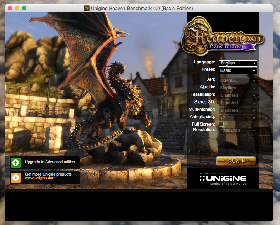Click the Heaven DX11 Benchmark logo
Viewport: 280px width, 225px height.
click(x=223, y=37)
